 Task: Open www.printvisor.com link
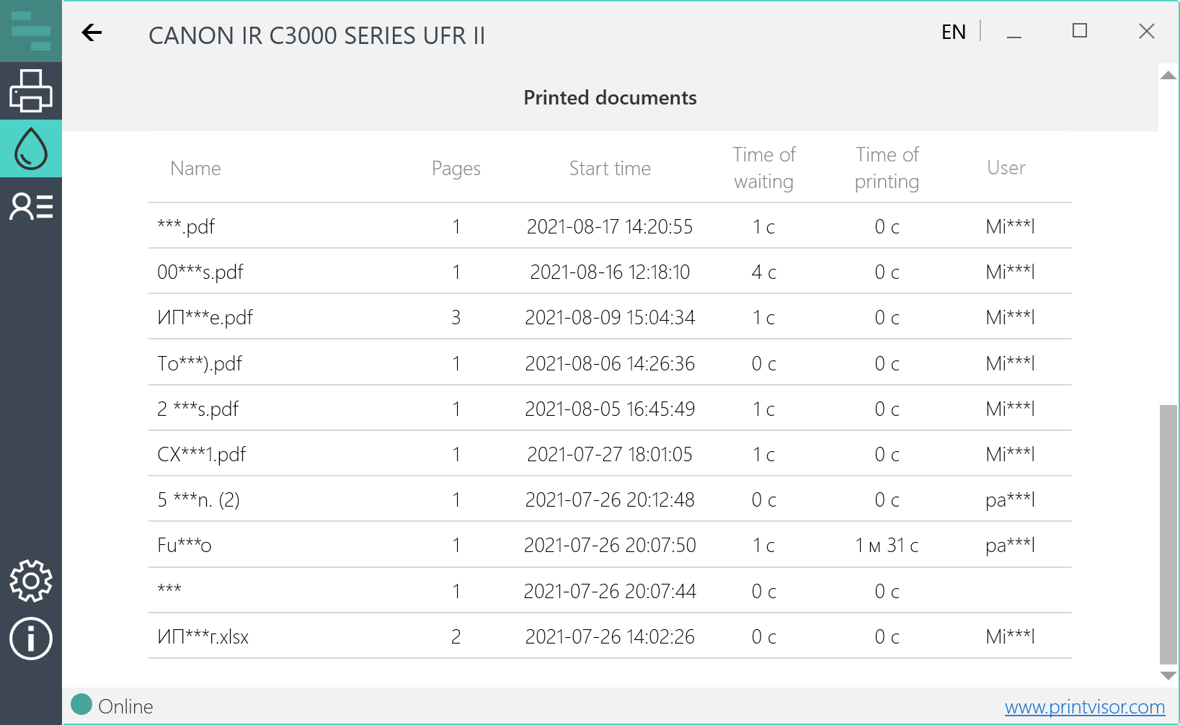click(1084, 708)
